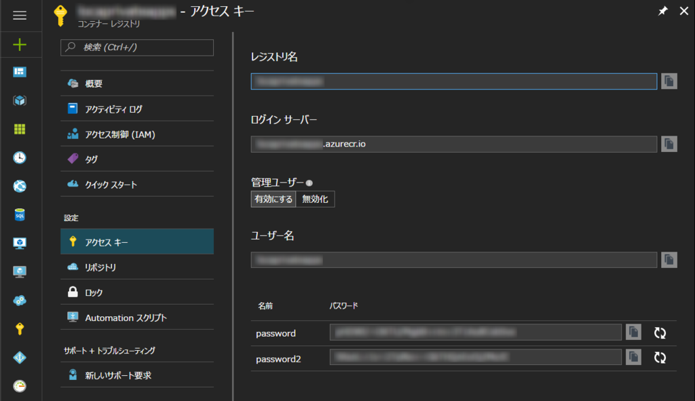Close the access keys blade
This screenshot has height=401, width=695.
point(684,11)
